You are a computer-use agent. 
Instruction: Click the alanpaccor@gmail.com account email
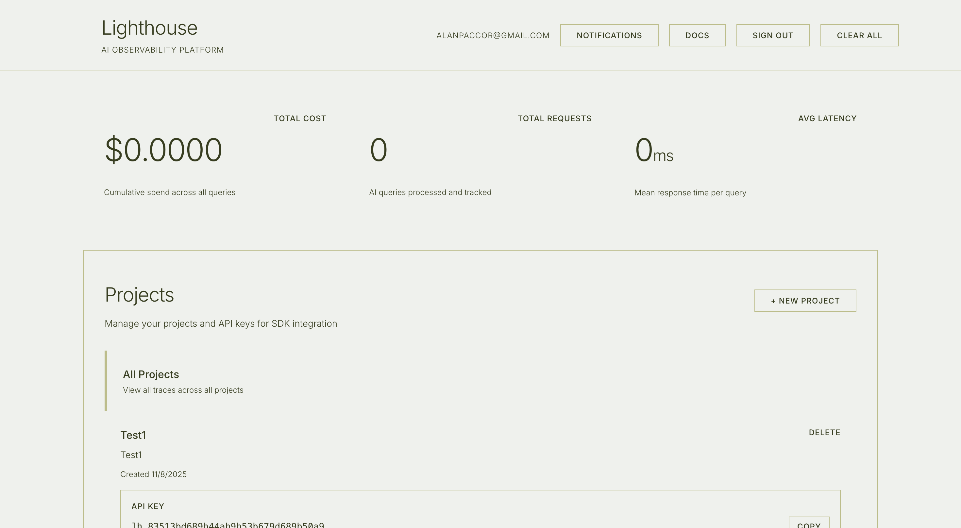(493, 35)
